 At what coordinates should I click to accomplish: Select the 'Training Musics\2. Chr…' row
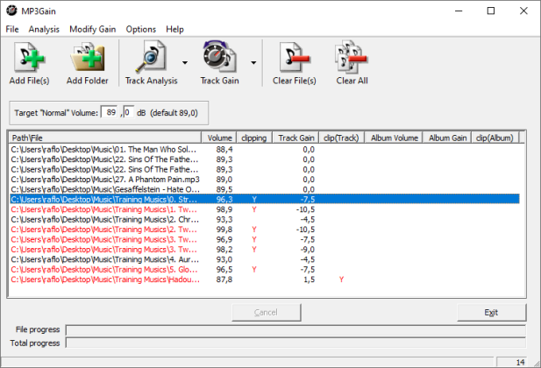(265, 219)
